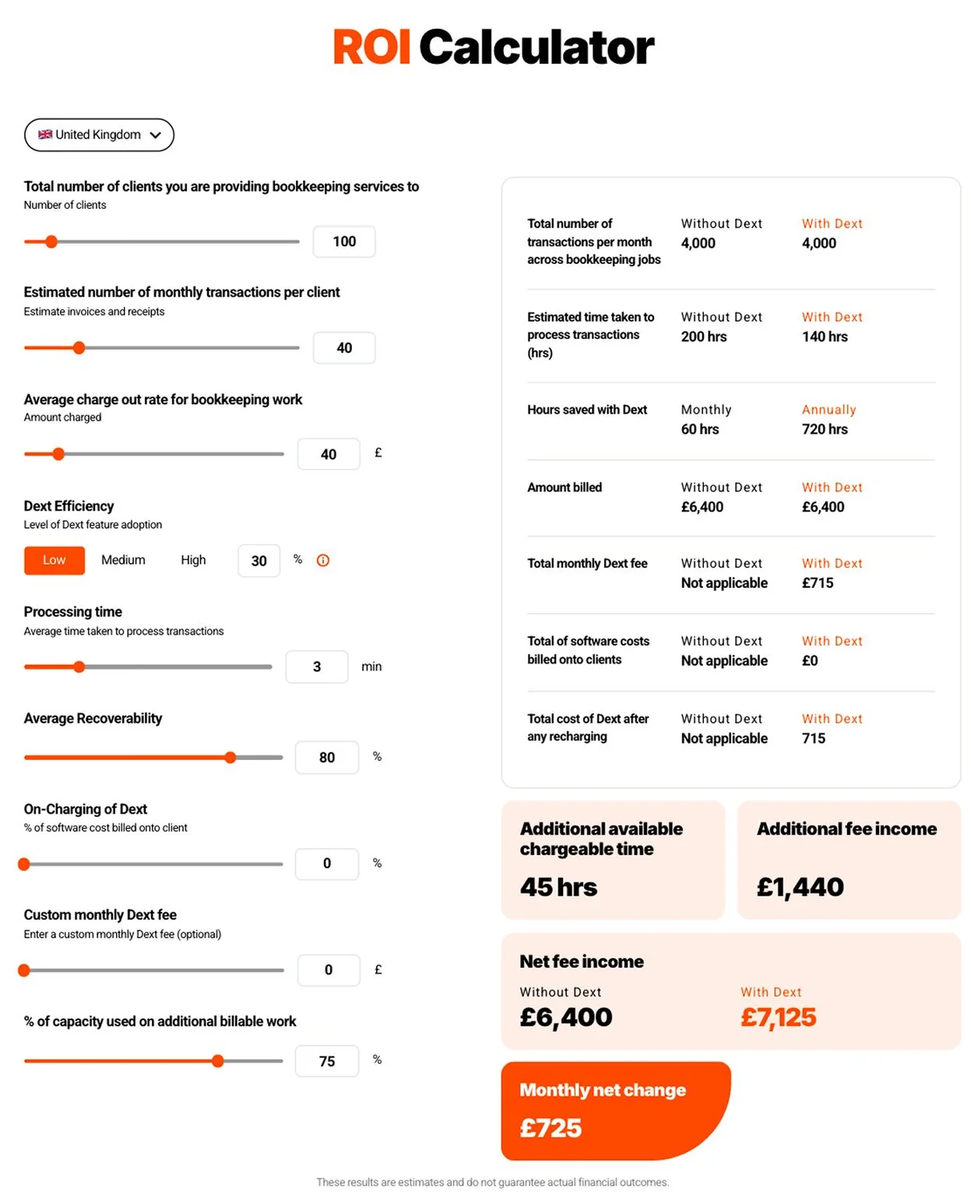Select Low Dext efficiency level
Viewport: 971px width, 1200px height.
(x=54, y=560)
